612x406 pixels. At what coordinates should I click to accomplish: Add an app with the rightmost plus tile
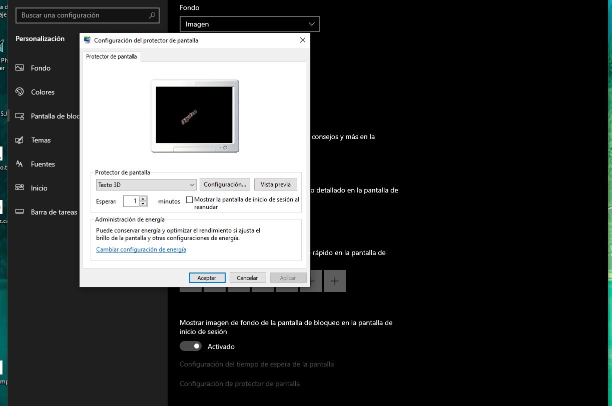click(x=335, y=281)
